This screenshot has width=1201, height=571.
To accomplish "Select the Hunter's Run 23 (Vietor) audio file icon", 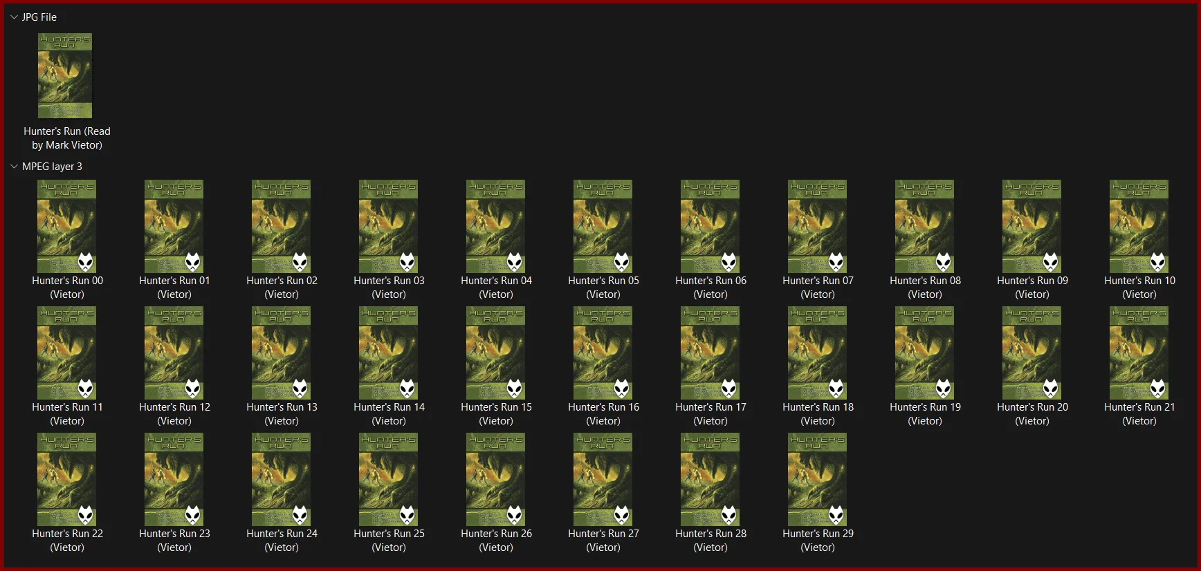I will pyautogui.click(x=174, y=480).
